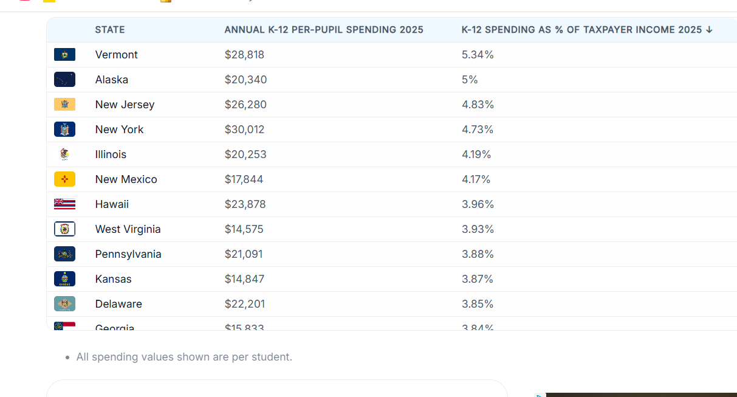Click the West Virginia flag icon
The height and width of the screenshot is (397, 737).
(x=64, y=229)
